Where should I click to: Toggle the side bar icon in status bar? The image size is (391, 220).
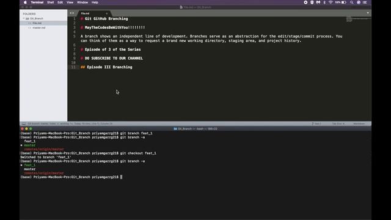click(x=24, y=123)
